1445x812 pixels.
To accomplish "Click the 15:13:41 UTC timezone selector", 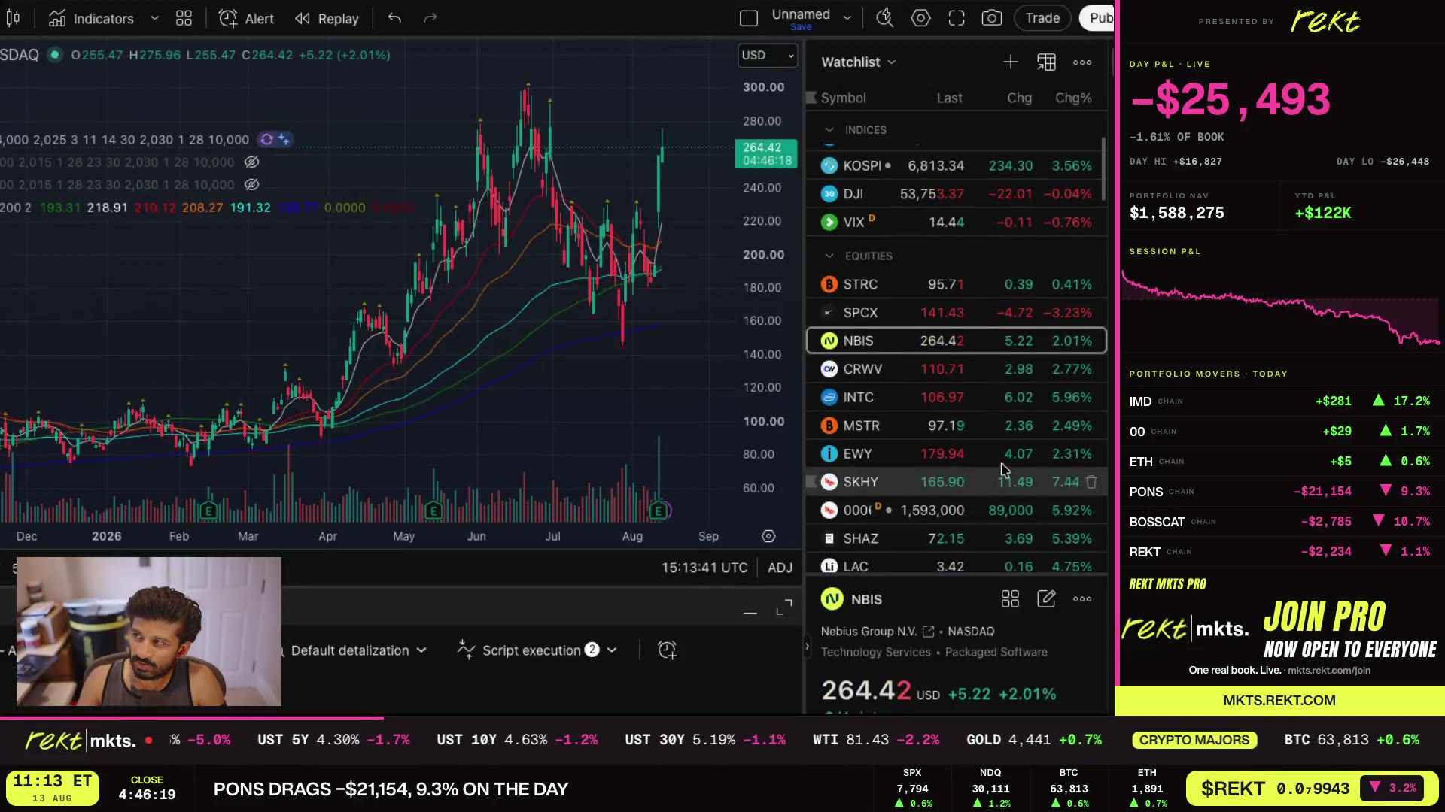I will (704, 568).
